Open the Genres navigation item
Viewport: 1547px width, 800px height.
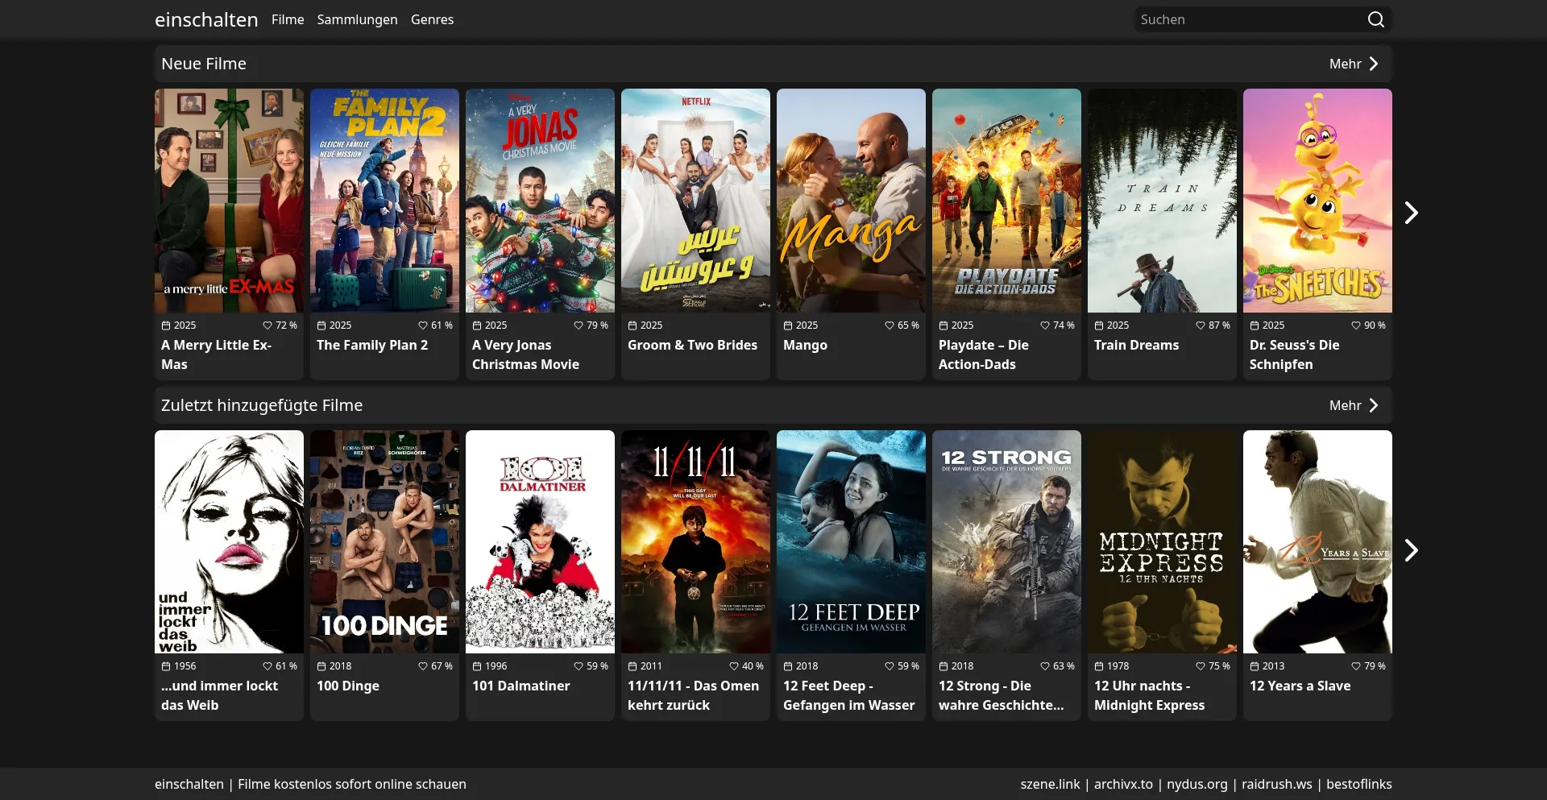point(432,19)
